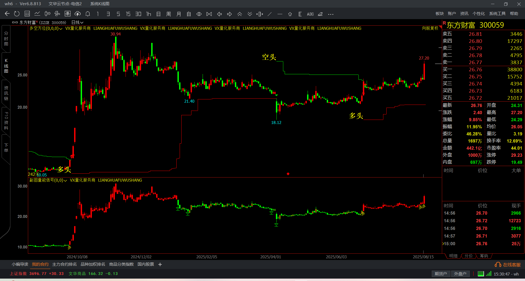
Task: Switch to 小编导读 bottom tab
Action: [20, 264]
